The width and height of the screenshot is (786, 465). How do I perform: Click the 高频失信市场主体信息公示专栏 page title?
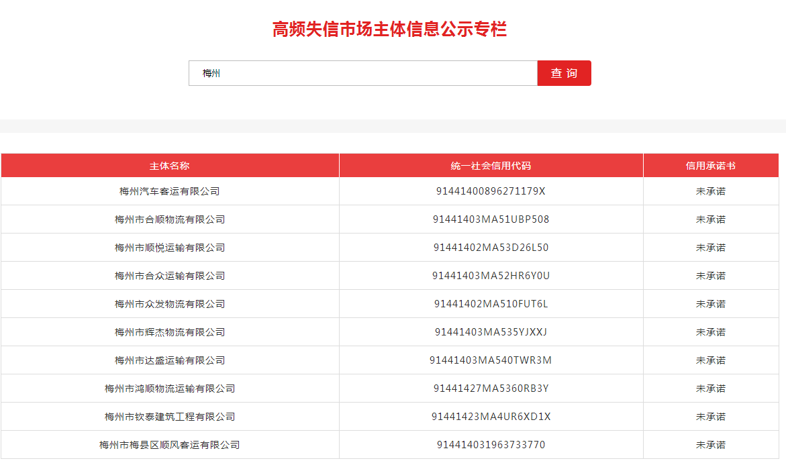pos(389,30)
